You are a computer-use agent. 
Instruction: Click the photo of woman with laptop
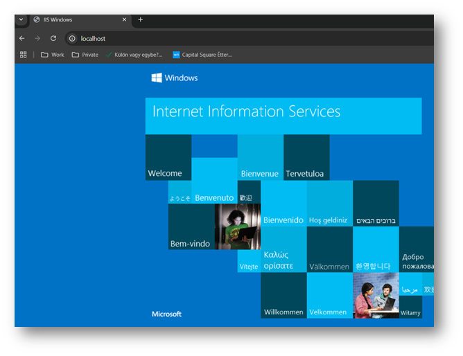click(x=237, y=226)
